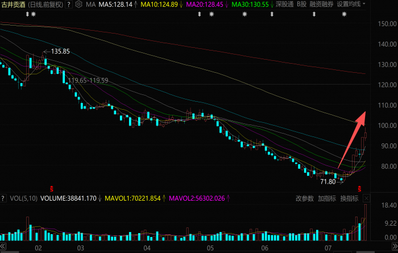The width and height of the screenshot is (398, 253).
Task: Select the 深股通 tag
Action: click(284, 4)
